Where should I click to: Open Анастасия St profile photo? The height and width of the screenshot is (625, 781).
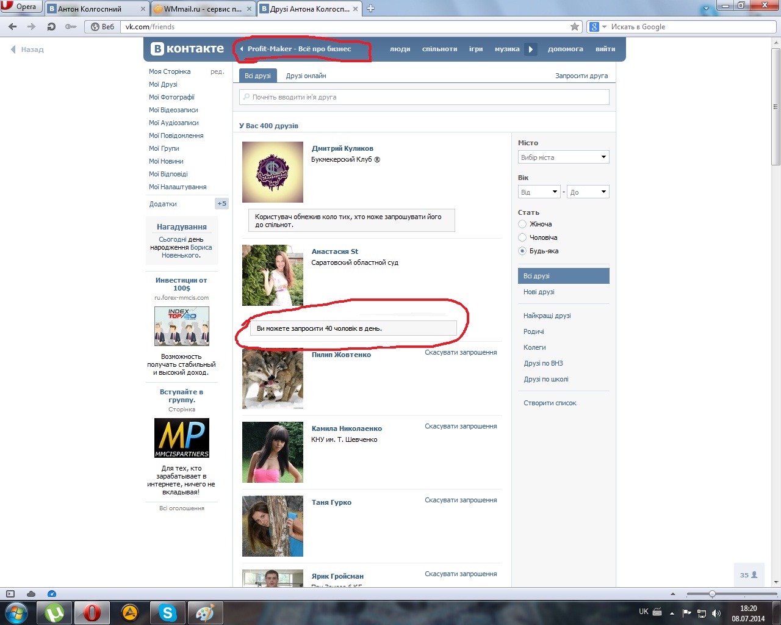tap(273, 275)
